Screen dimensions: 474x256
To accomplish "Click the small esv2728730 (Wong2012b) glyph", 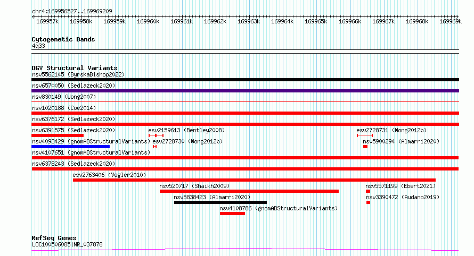I will (154, 147).
